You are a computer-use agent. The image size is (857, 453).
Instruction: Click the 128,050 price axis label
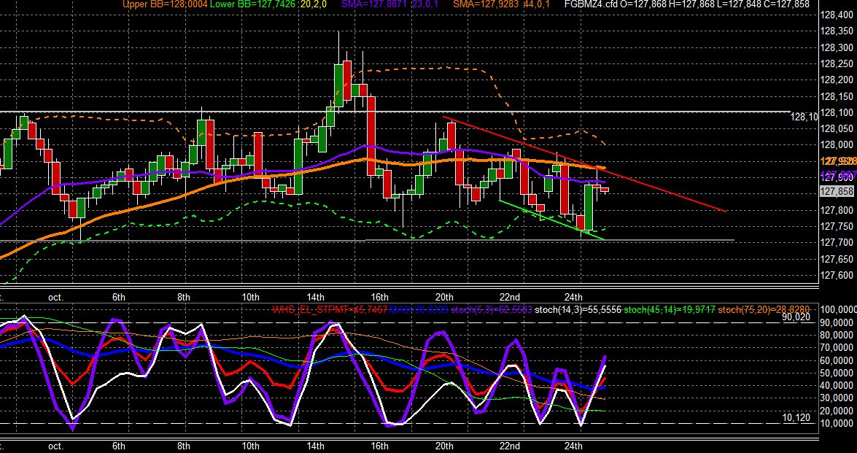tap(837, 129)
